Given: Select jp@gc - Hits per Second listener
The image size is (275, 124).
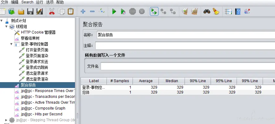Looking at the screenshot, I should pyautogui.click(x=41, y=114).
